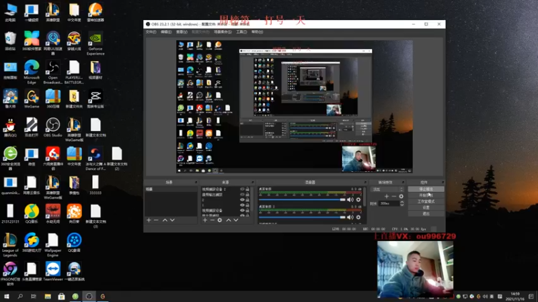This screenshot has width=538, height=302.
Task: Remove selected scene with minus icon
Action: (x=156, y=220)
